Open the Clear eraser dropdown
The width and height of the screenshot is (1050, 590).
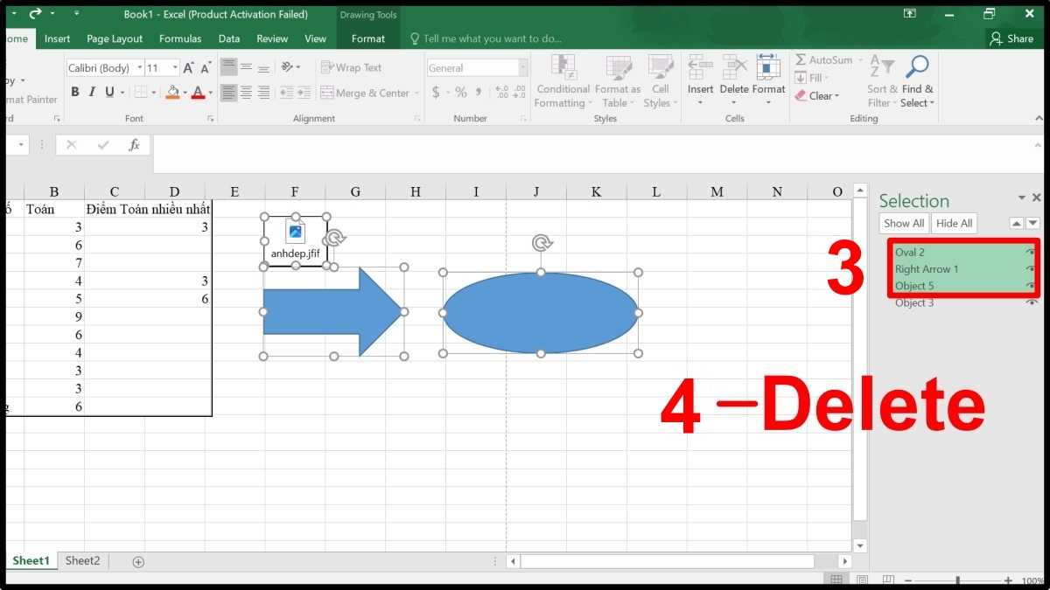click(x=817, y=96)
